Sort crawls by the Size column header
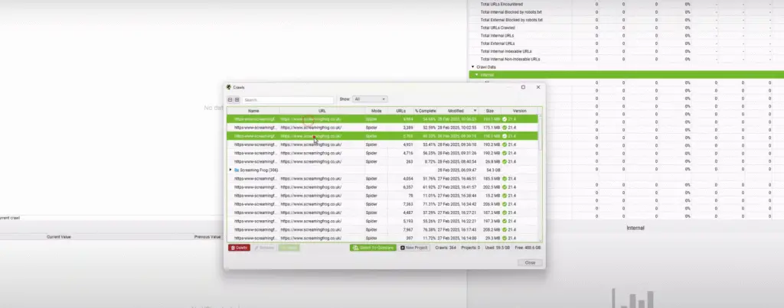The height and width of the screenshot is (308, 784). tap(489, 111)
